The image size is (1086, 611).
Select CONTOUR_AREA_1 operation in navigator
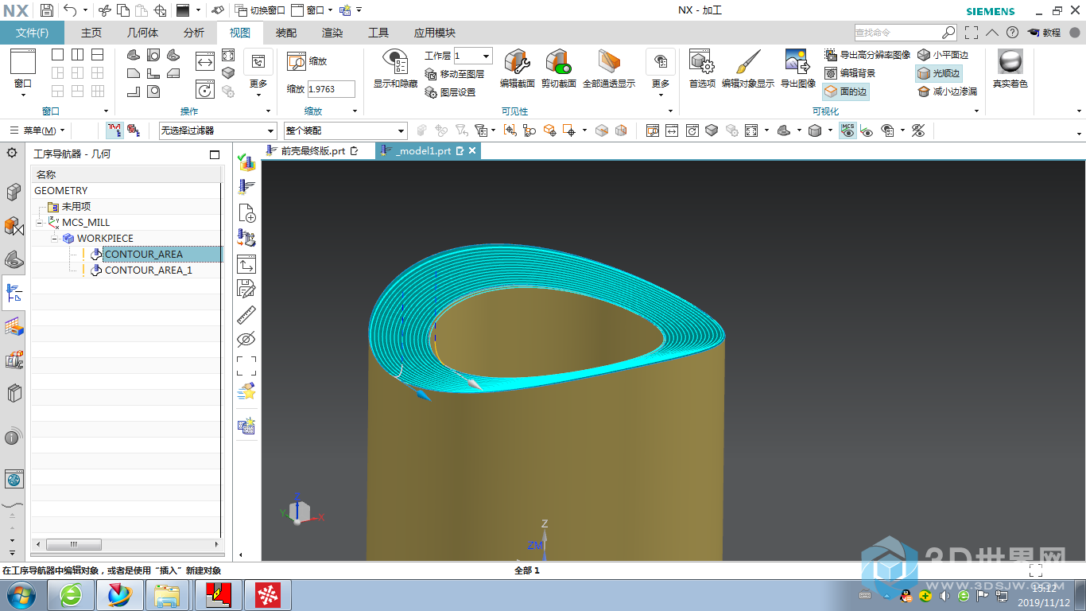click(x=149, y=270)
